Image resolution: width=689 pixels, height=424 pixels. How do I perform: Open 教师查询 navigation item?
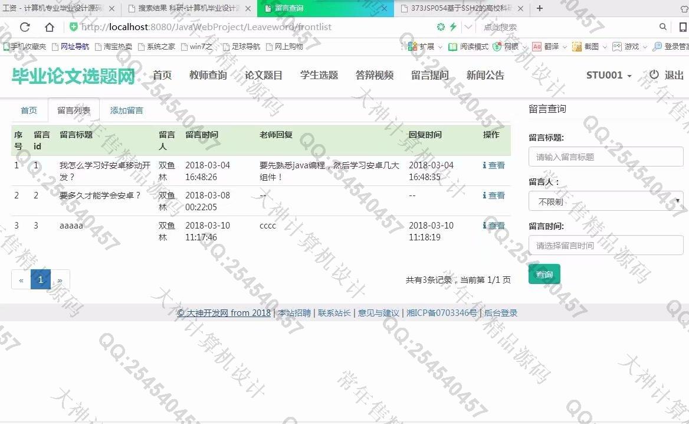coord(208,75)
